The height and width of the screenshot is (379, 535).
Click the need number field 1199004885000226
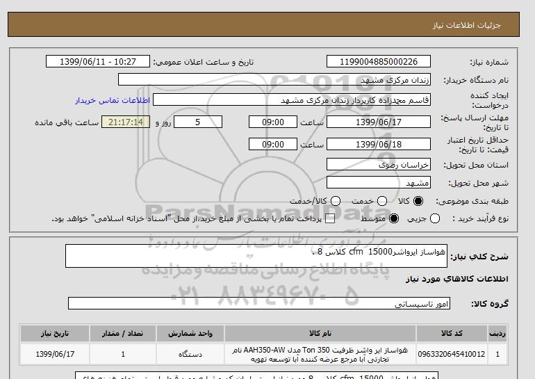coord(379,61)
